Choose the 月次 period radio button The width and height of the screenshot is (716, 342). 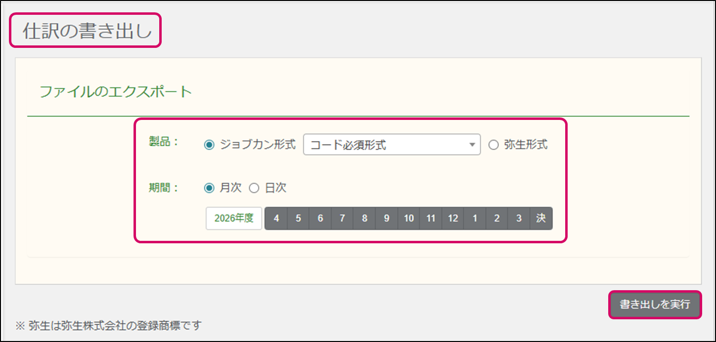pos(209,188)
